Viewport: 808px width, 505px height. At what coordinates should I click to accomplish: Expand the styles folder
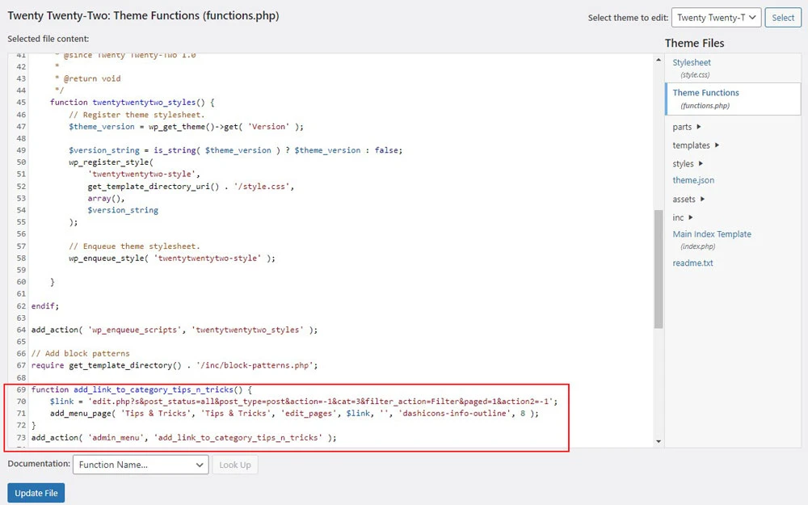[x=684, y=163]
